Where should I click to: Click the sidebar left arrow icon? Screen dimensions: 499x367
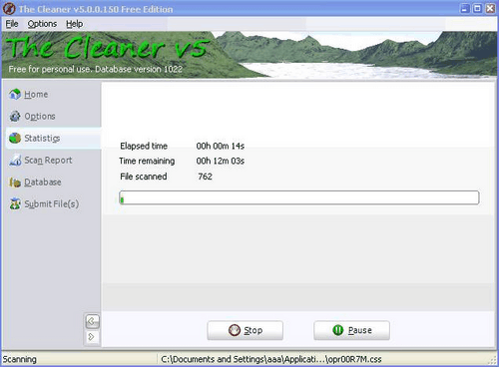(92, 321)
